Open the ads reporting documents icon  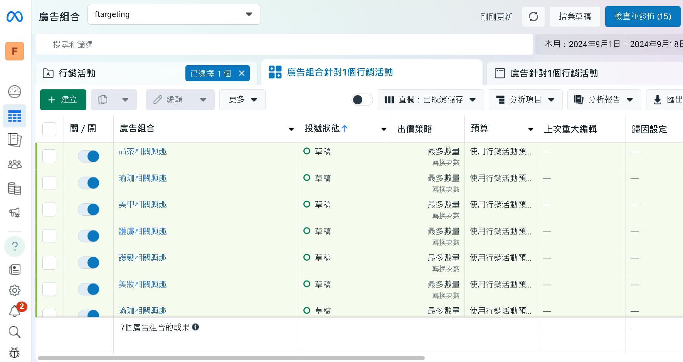(15, 140)
